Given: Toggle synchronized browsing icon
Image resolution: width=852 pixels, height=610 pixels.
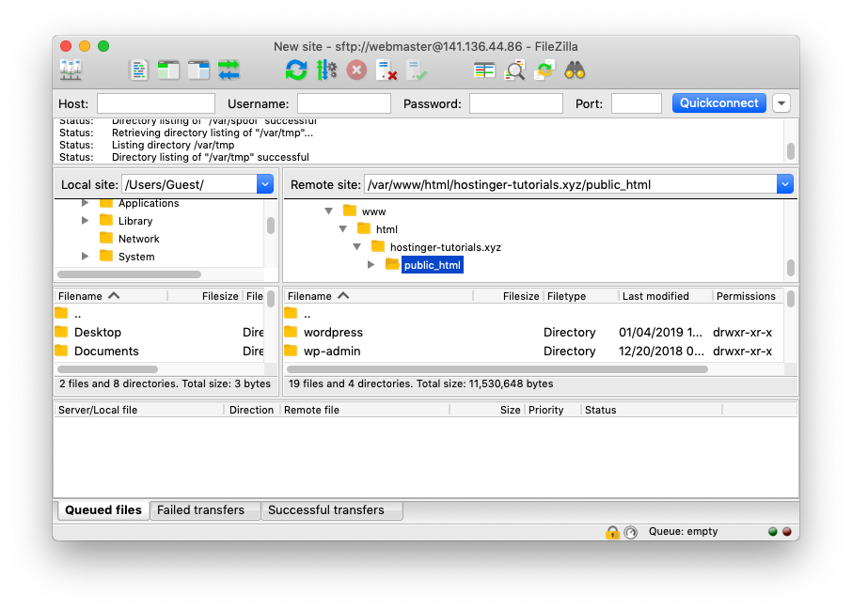Looking at the screenshot, I should pyautogui.click(x=544, y=70).
